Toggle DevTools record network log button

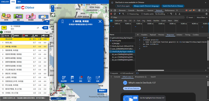[x=111, y=14]
